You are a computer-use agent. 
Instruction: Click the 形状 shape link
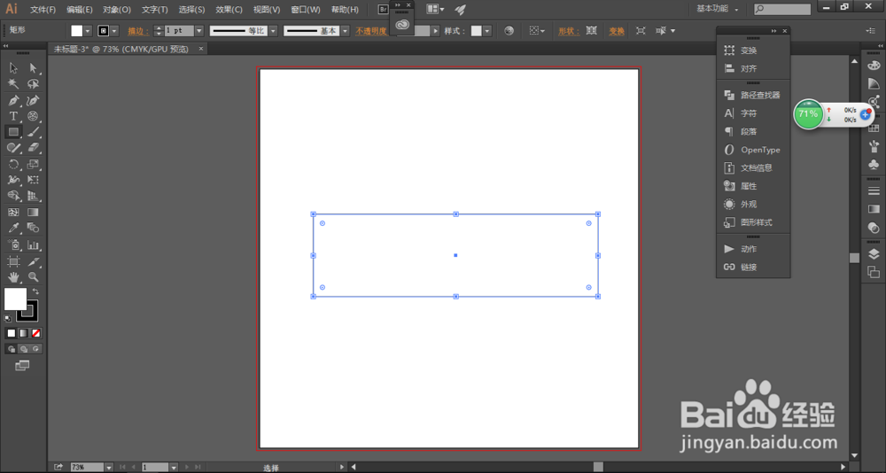[x=569, y=31]
